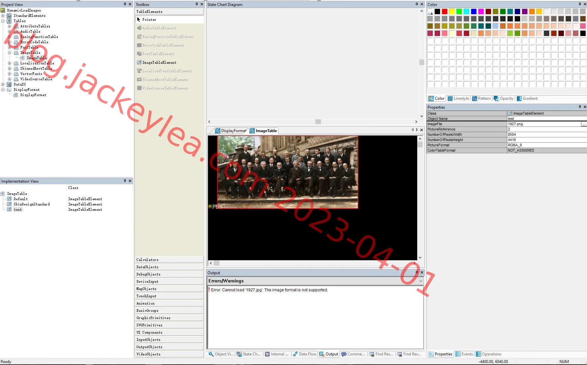
Task: Switch to the Pattern tab
Action: tap(481, 98)
